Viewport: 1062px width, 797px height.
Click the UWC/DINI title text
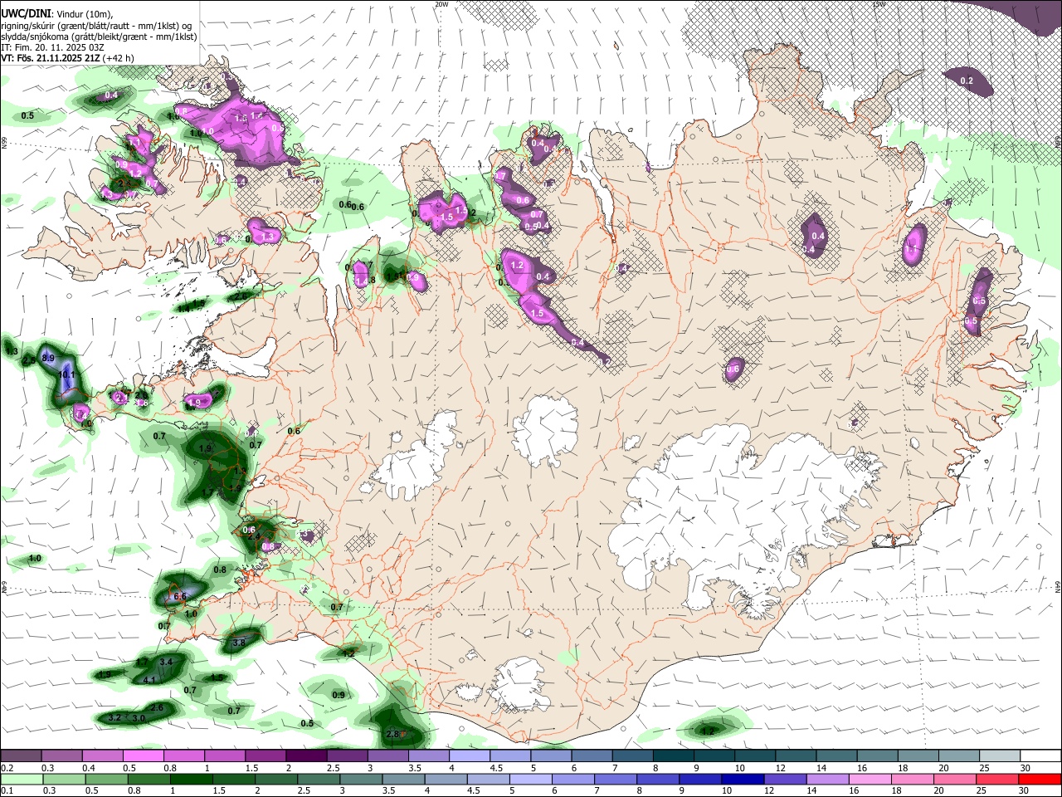25,13
